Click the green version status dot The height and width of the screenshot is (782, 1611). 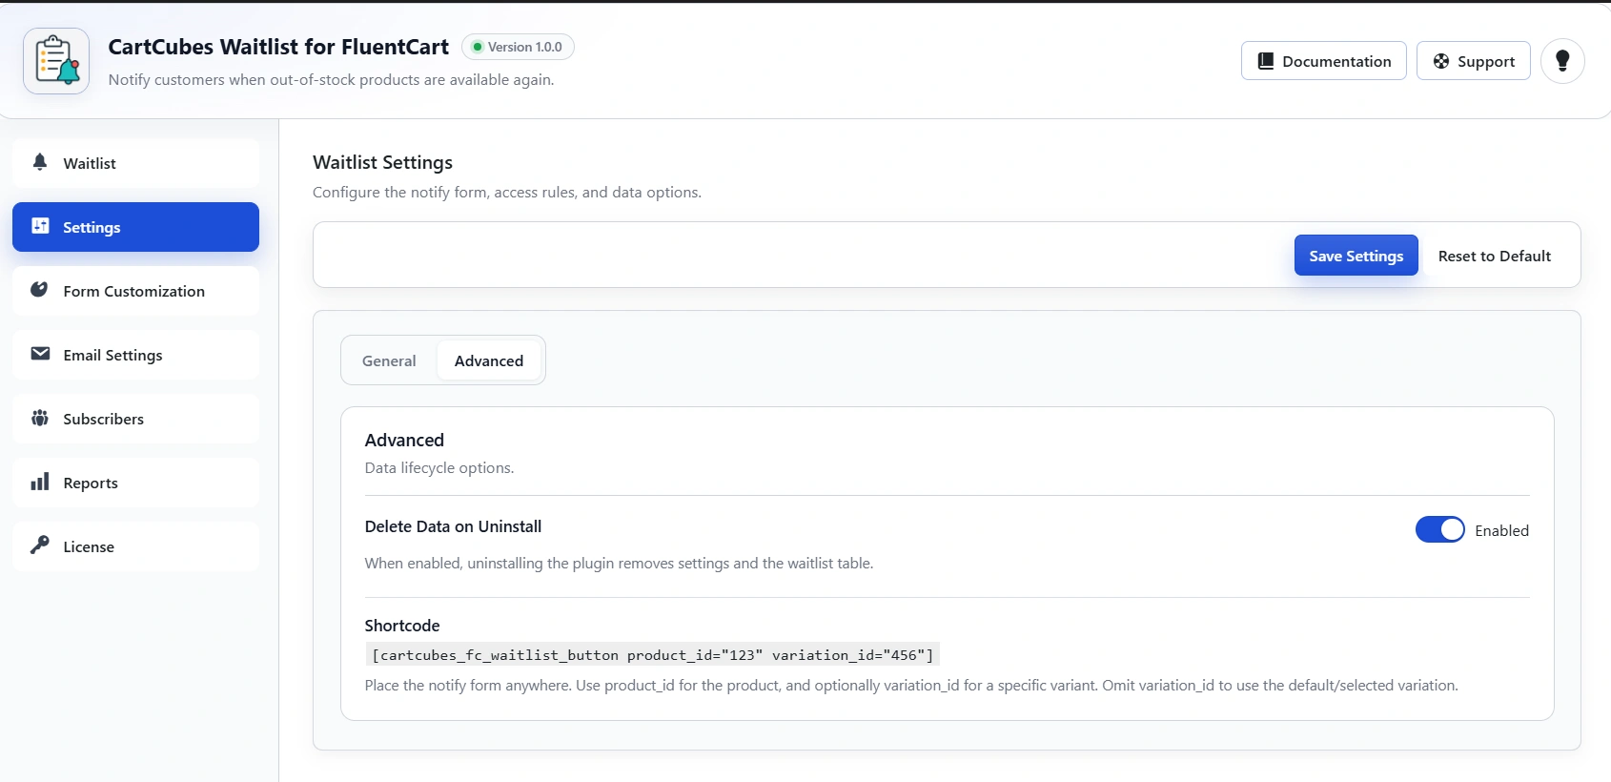click(478, 47)
